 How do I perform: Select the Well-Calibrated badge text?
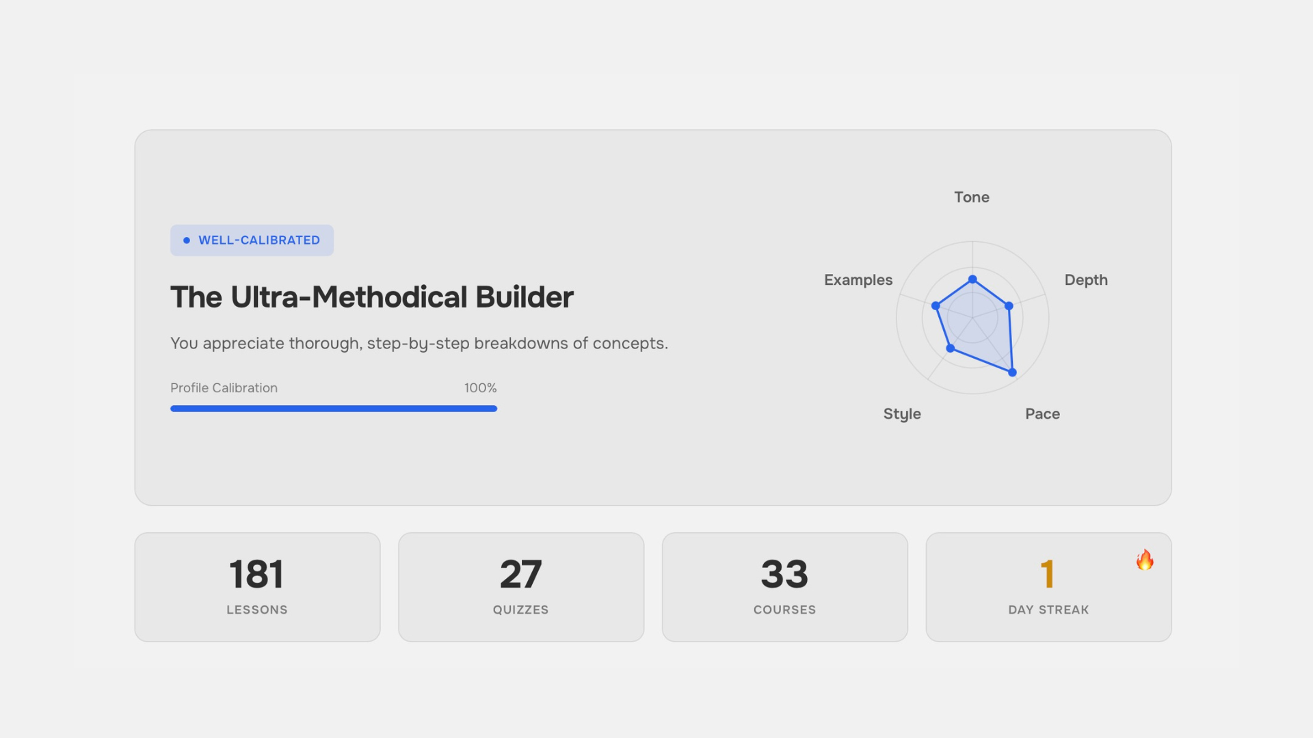[259, 241]
